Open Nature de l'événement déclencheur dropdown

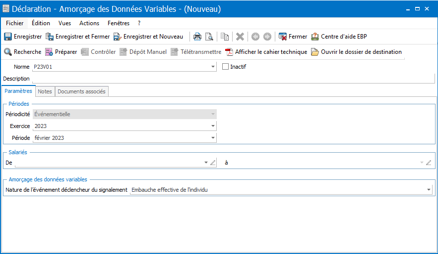click(429, 190)
